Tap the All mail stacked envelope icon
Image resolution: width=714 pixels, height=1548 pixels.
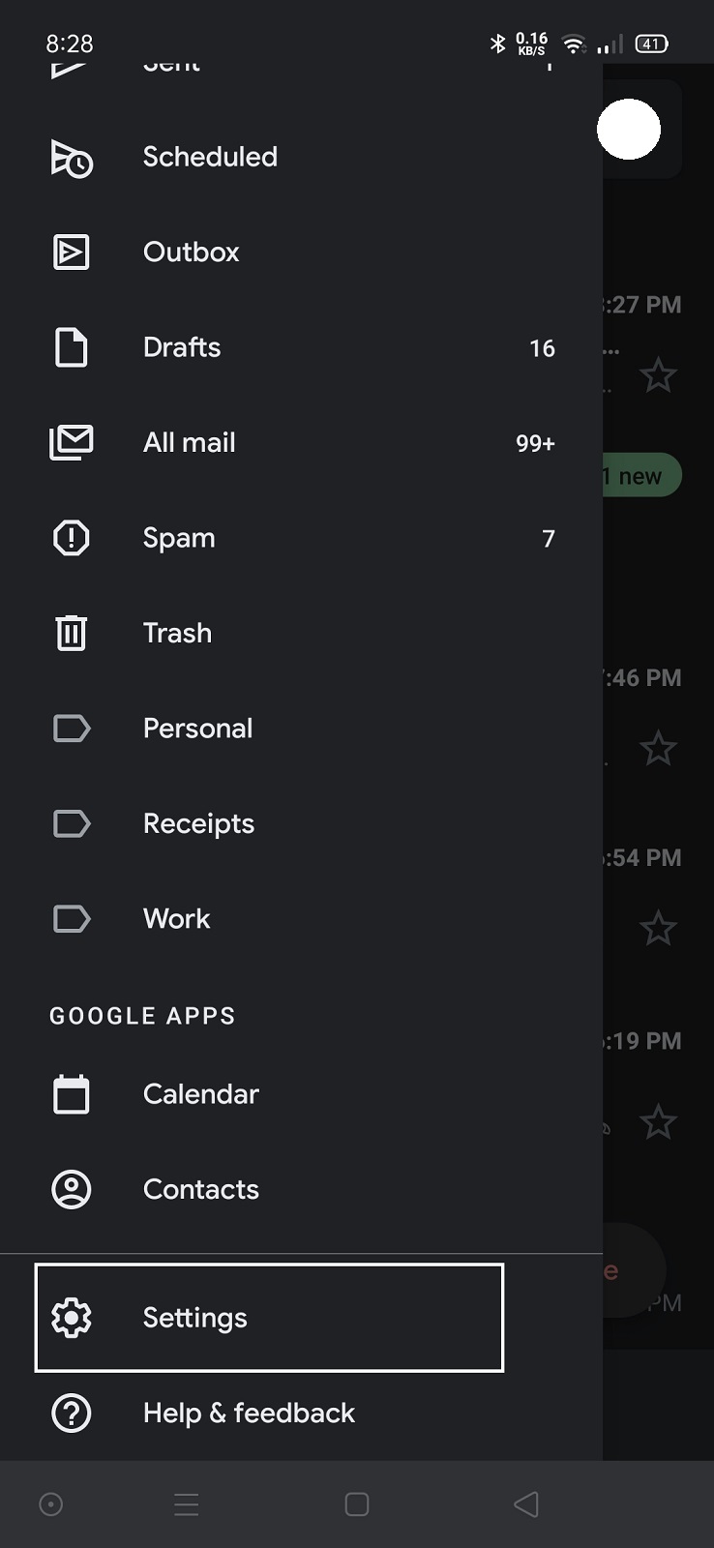click(x=71, y=443)
